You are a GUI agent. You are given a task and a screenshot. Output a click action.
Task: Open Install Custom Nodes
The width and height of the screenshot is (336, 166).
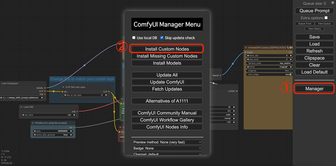coord(167,49)
